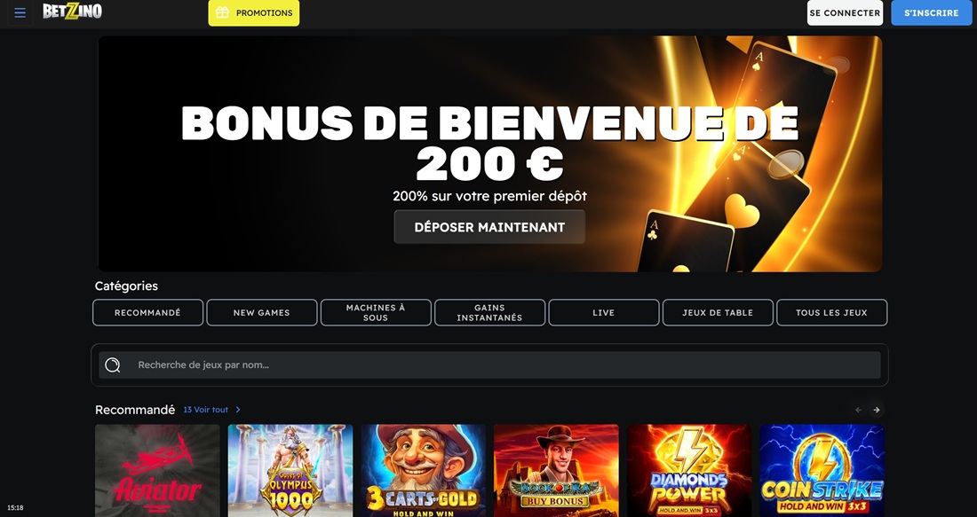Click Se Connecter to log in
Screen dimensions: 977x517
(845, 12)
